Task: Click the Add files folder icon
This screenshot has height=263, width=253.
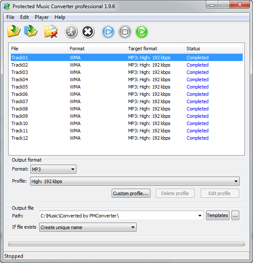Action: point(14,31)
